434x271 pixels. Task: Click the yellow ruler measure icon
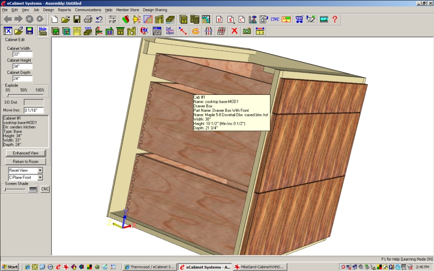pyautogui.click(x=260, y=31)
